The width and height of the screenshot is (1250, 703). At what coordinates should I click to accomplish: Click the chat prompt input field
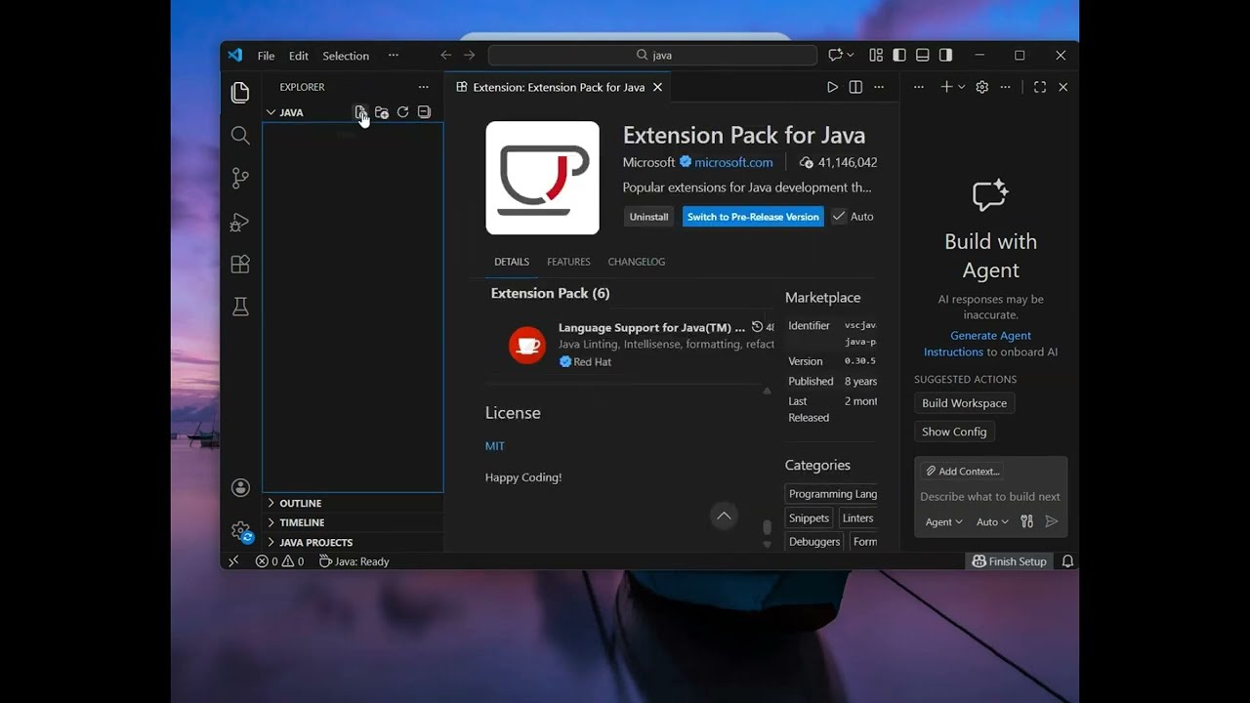coord(990,496)
